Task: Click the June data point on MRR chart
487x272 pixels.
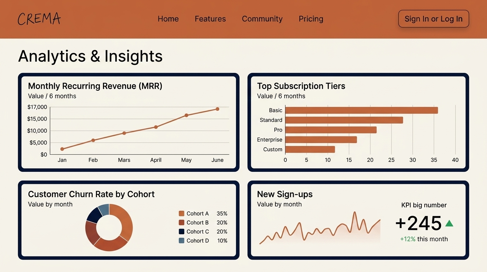Action: 217,109
